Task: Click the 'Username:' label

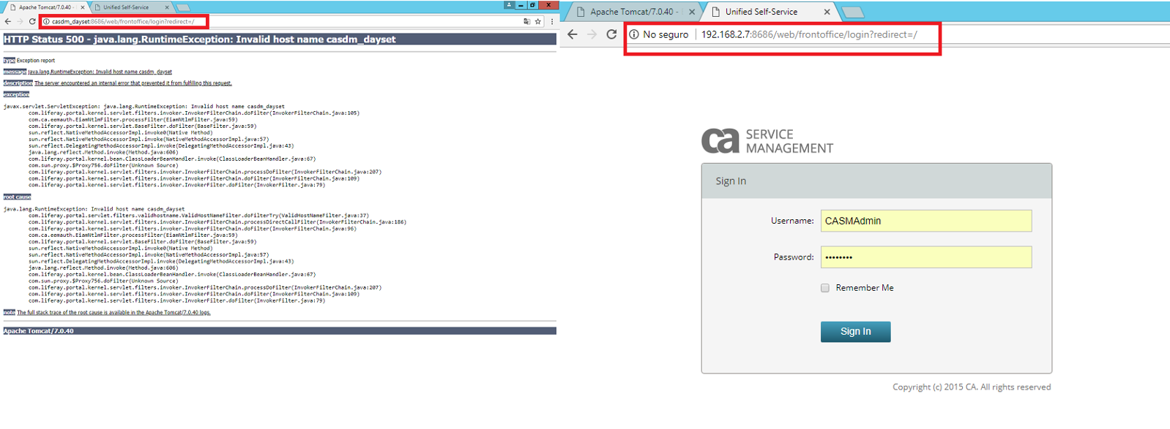Action: [792, 221]
